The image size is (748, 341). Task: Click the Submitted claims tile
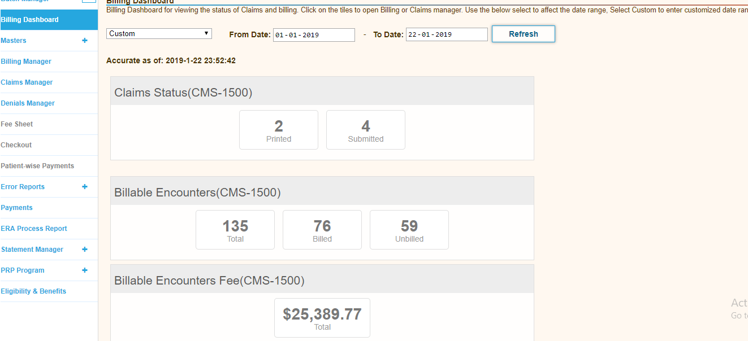pyautogui.click(x=366, y=130)
